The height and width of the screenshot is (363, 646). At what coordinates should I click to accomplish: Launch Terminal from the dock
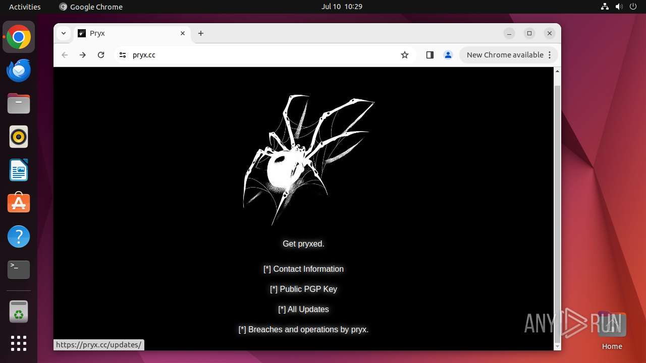(x=19, y=270)
